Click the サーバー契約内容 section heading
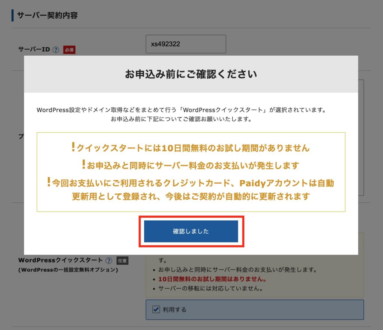 coord(48,15)
